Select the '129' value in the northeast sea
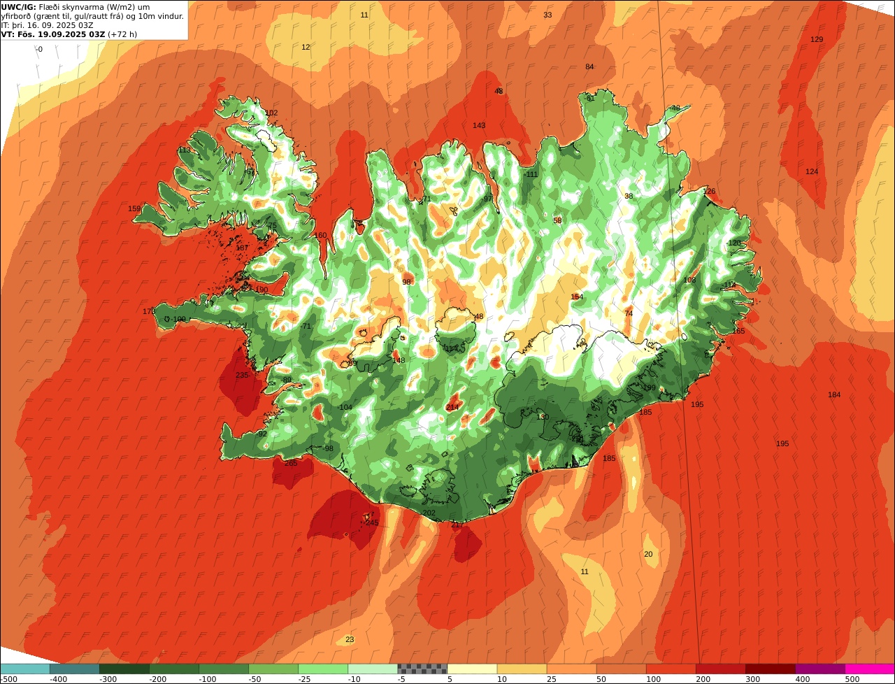895x684 pixels. pos(817,39)
